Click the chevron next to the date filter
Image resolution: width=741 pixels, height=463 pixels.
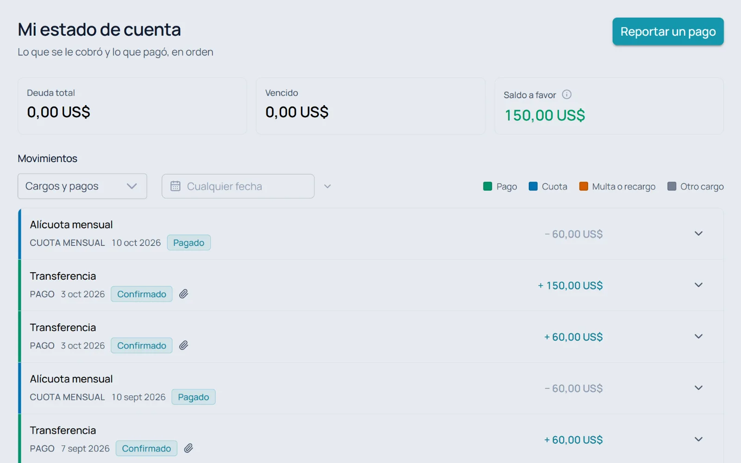327,186
